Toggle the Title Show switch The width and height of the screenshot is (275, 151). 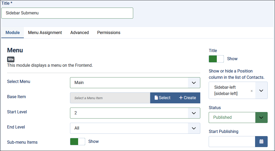click(x=216, y=59)
